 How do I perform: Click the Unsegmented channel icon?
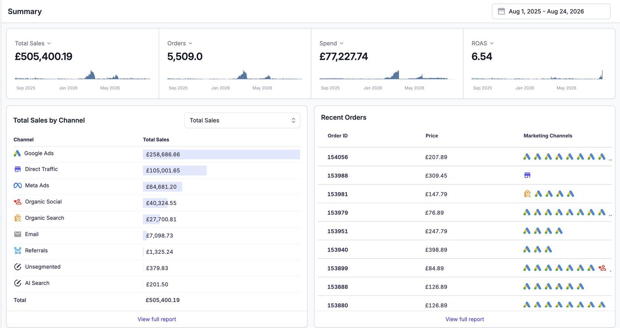(x=17, y=267)
